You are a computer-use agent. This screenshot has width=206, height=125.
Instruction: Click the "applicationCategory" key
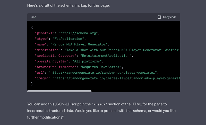tap(55, 56)
